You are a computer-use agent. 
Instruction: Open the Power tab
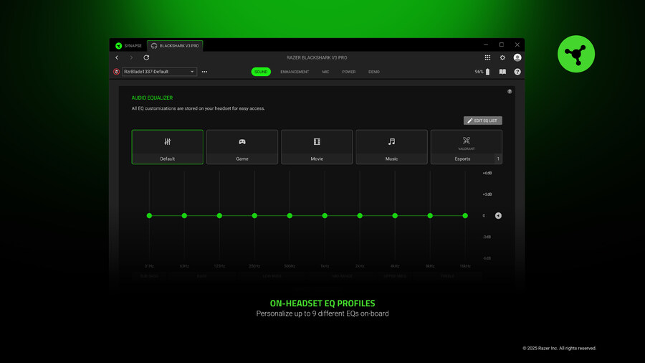point(349,72)
